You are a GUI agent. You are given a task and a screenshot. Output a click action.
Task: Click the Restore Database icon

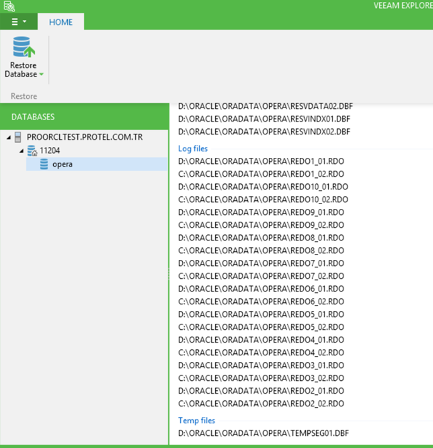pos(24,48)
